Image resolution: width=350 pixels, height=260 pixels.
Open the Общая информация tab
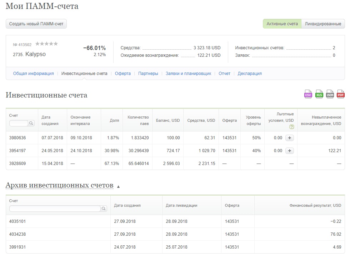34,74
